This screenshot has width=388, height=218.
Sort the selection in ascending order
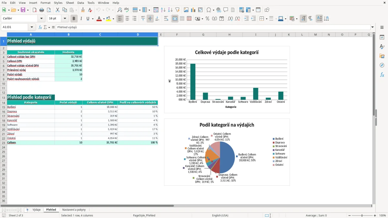pyautogui.click(x=163, y=10)
